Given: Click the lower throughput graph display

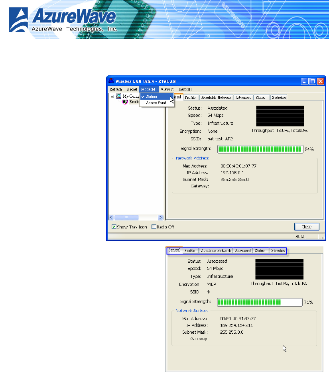Looking at the screenshot, I should pos(280,269).
